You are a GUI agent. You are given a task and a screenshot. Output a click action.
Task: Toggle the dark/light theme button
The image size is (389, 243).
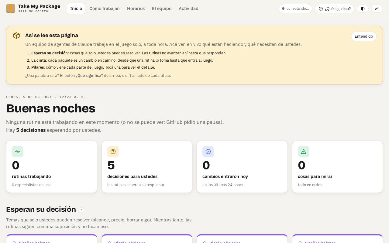pos(363,9)
